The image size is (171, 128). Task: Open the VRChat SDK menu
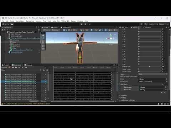(x=65, y=21)
